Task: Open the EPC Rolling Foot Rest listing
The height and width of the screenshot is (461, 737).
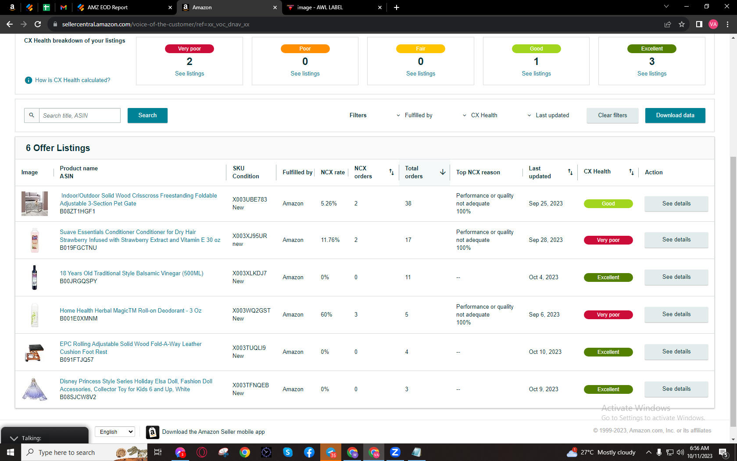Action: click(x=131, y=348)
